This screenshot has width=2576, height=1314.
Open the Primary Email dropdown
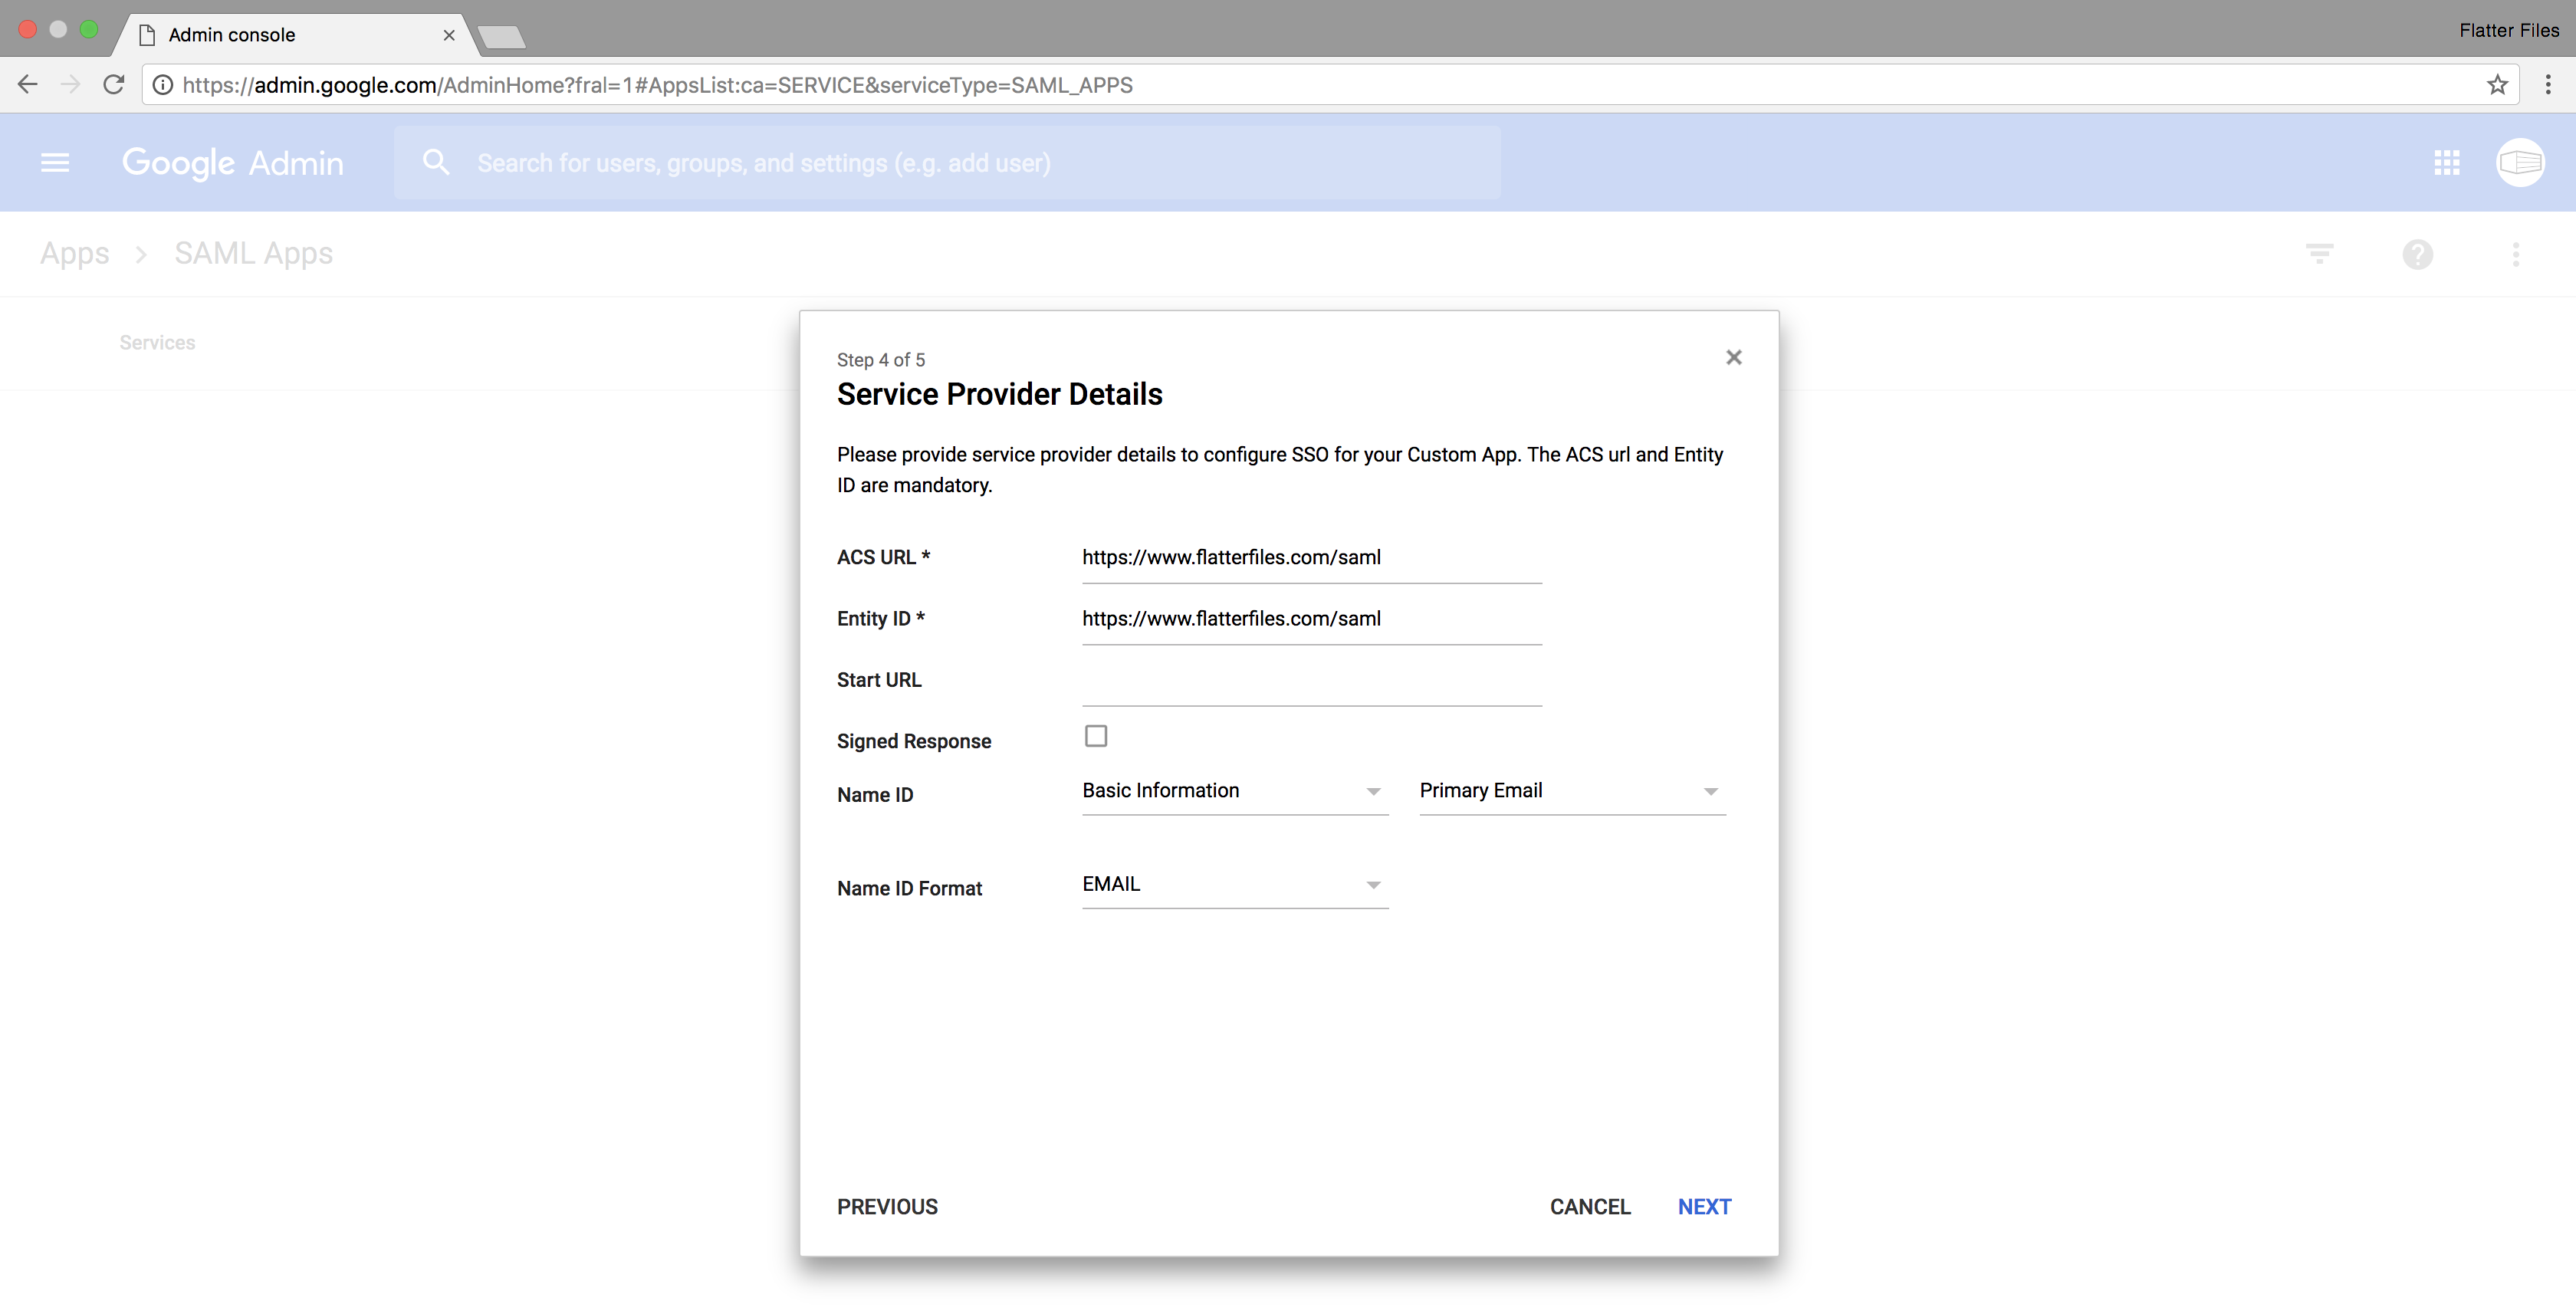(x=1572, y=791)
